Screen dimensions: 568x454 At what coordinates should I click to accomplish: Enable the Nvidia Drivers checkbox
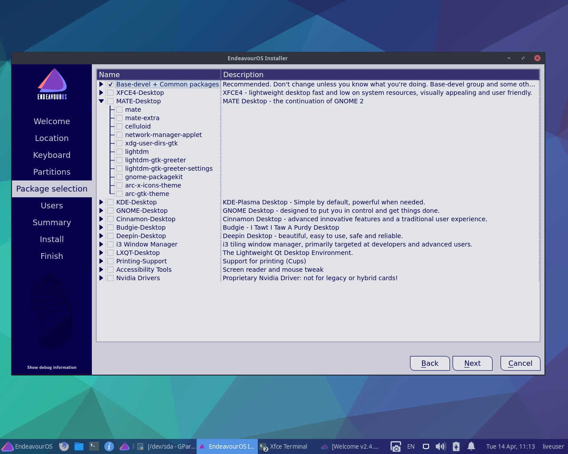click(110, 278)
